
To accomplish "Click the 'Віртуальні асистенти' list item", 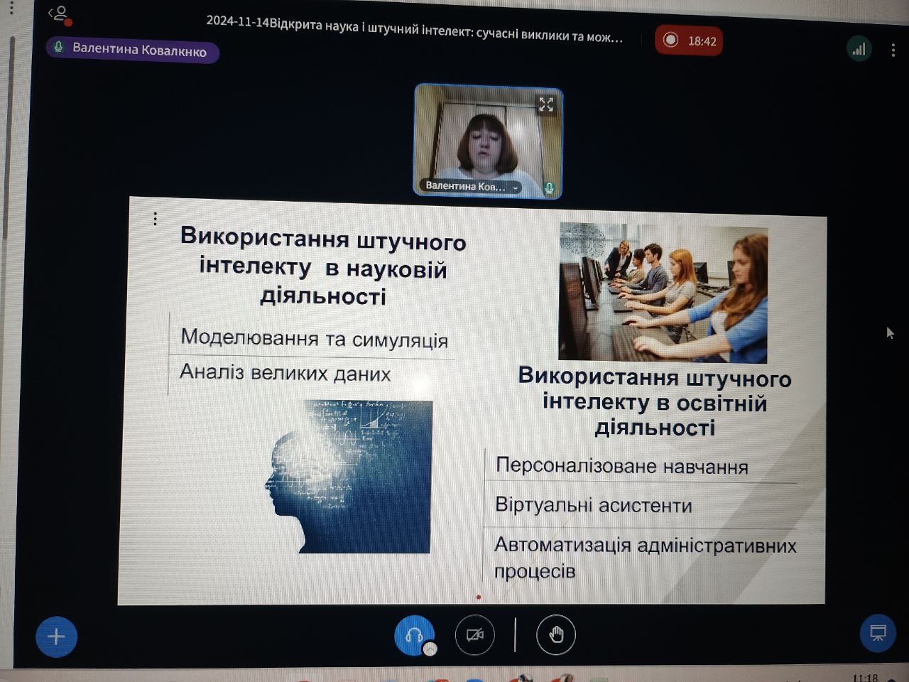I will click(594, 505).
